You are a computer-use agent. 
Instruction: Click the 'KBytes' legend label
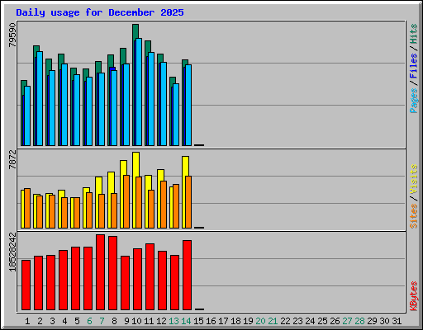414,296
